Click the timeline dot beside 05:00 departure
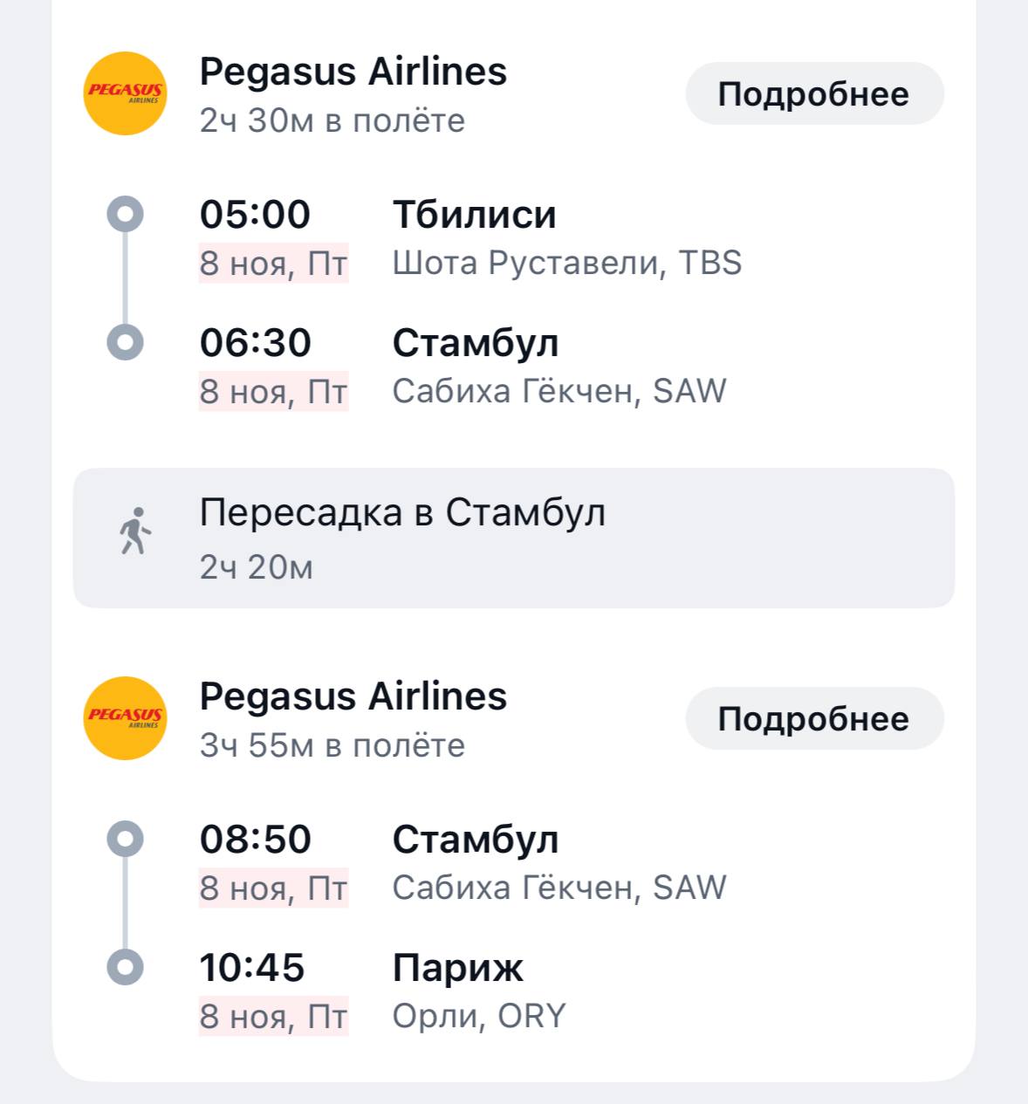 click(x=125, y=214)
